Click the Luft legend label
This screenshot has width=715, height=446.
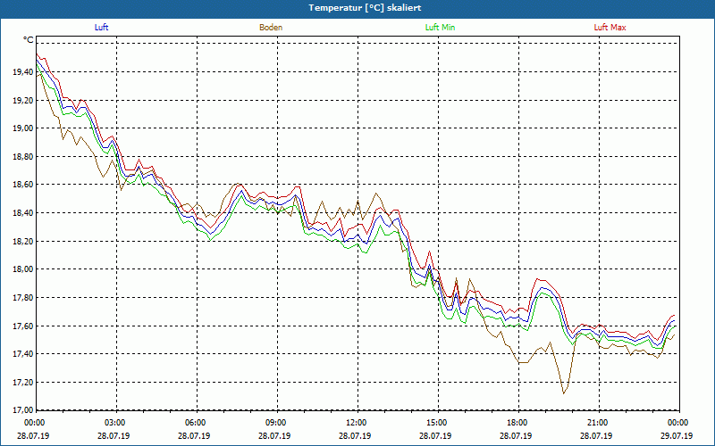tap(101, 28)
